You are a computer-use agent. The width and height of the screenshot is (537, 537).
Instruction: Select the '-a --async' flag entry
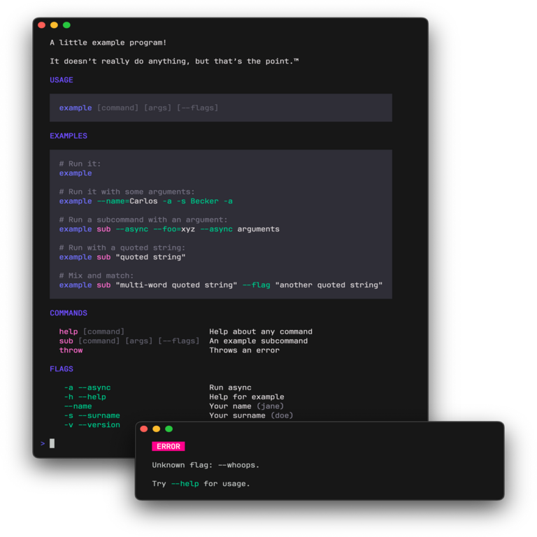point(87,388)
